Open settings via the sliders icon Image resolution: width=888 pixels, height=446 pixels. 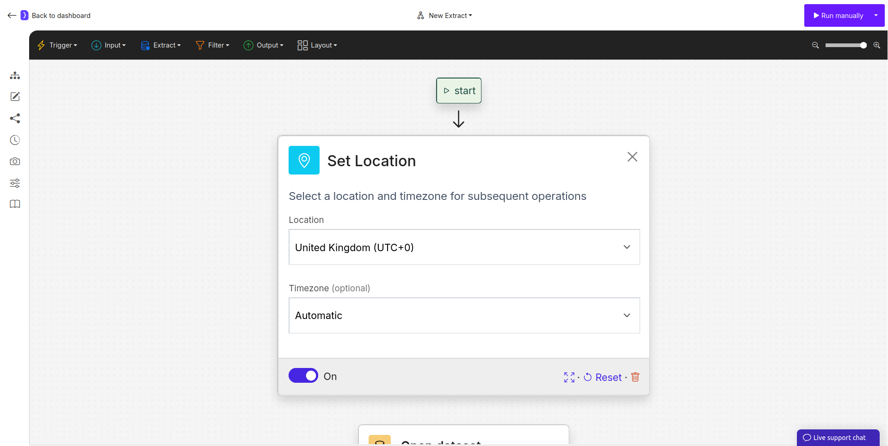coord(15,183)
